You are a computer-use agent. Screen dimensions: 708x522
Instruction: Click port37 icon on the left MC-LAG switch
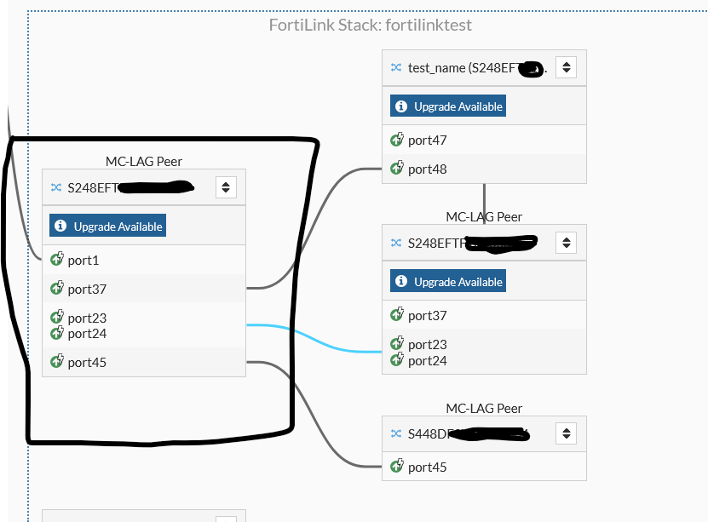57,289
